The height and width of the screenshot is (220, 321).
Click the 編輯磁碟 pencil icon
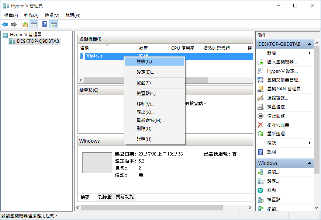[x=260, y=98]
